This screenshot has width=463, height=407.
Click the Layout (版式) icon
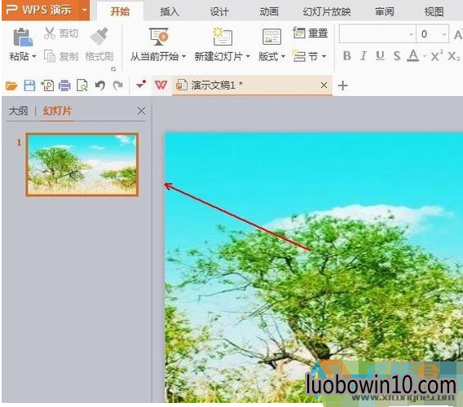coord(271,37)
